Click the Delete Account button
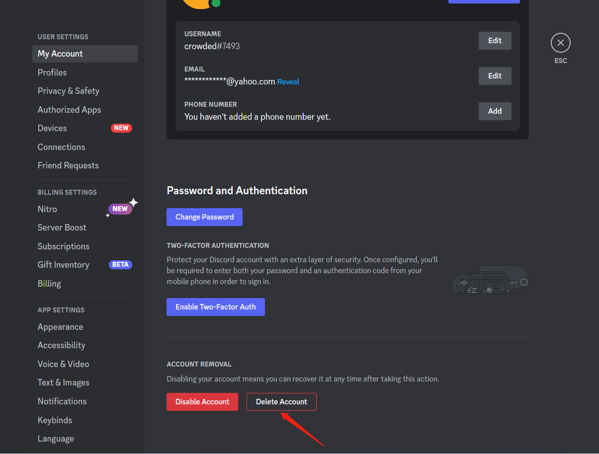 (x=281, y=402)
